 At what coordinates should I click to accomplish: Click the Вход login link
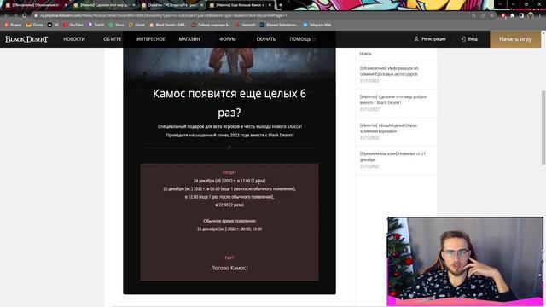(469, 39)
